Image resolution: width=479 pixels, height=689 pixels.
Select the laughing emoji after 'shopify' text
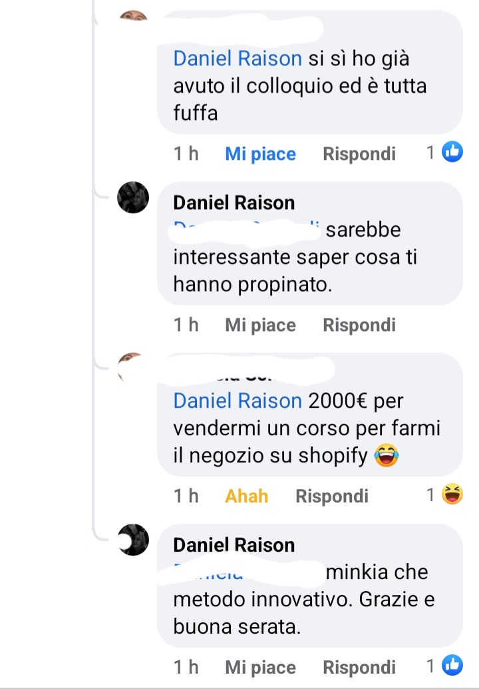point(386,455)
